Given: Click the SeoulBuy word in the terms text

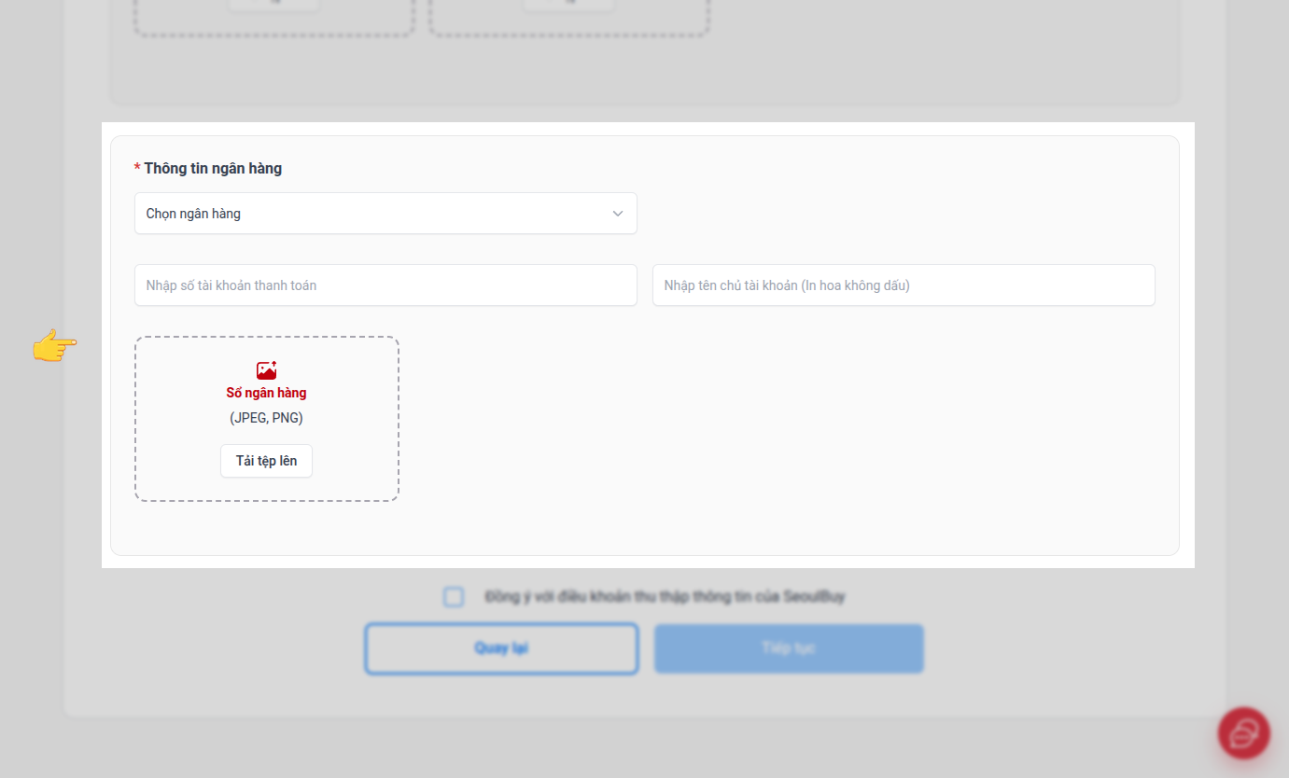Looking at the screenshot, I should tap(814, 597).
